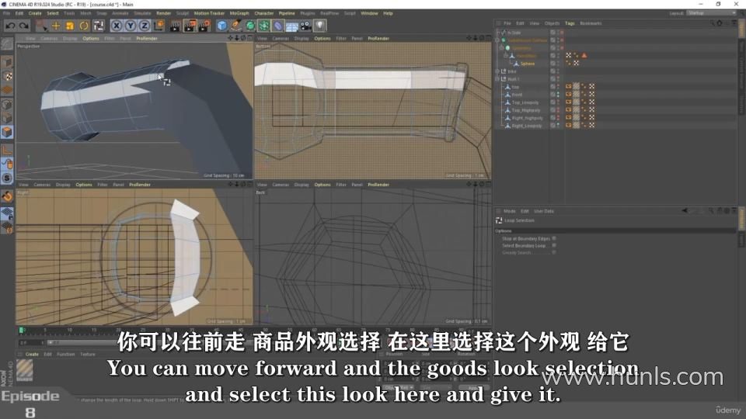
Task: Open the Mode menu in Attributes panel
Action: pos(509,211)
